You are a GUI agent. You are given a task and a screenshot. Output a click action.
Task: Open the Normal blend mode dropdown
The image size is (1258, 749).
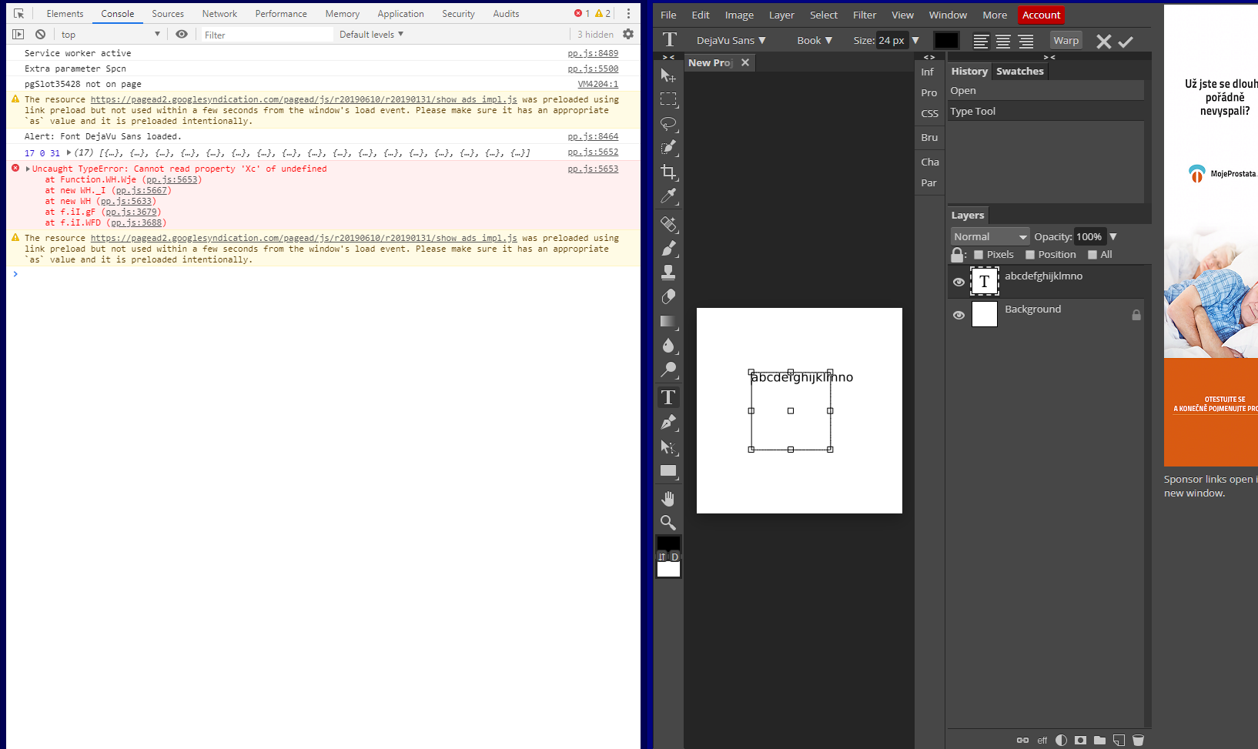[x=989, y=236]
